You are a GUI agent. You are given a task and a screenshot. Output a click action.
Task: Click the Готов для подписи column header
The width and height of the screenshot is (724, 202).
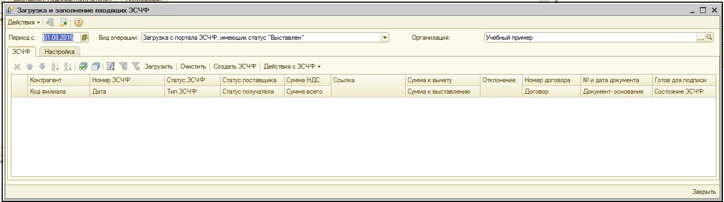(684, 80)
